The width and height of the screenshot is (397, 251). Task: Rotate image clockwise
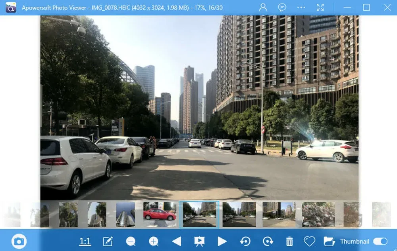tap(268, 241)
